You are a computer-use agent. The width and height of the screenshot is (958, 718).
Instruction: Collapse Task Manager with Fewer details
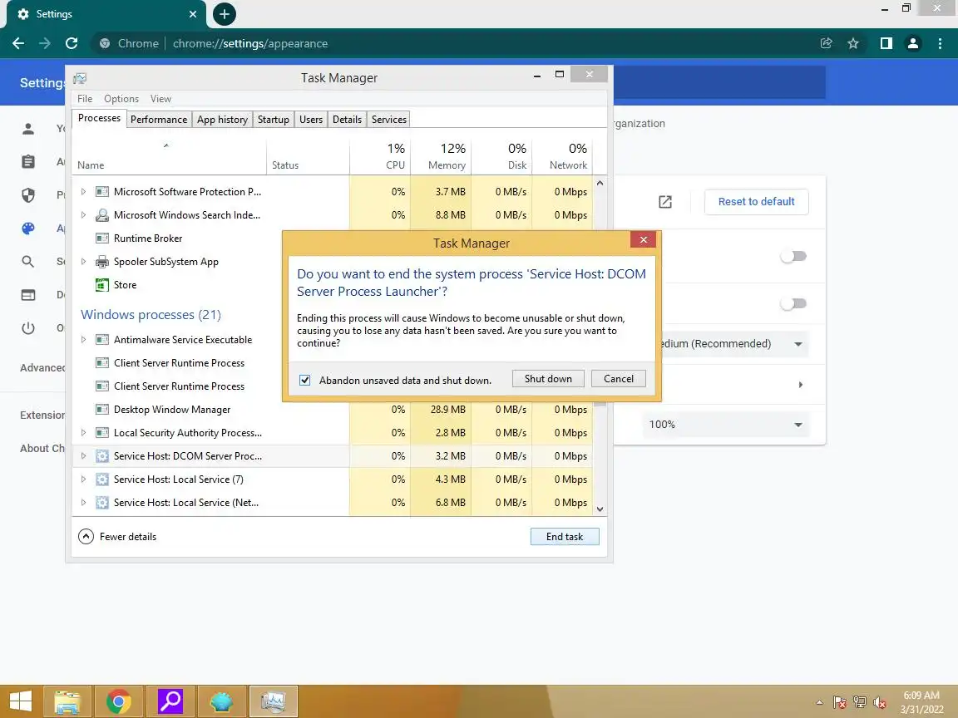[117, 537]
